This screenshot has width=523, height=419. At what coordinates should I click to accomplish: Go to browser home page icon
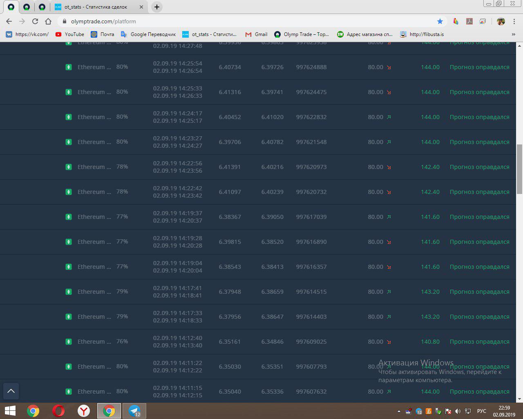click(x=48, y=21)
